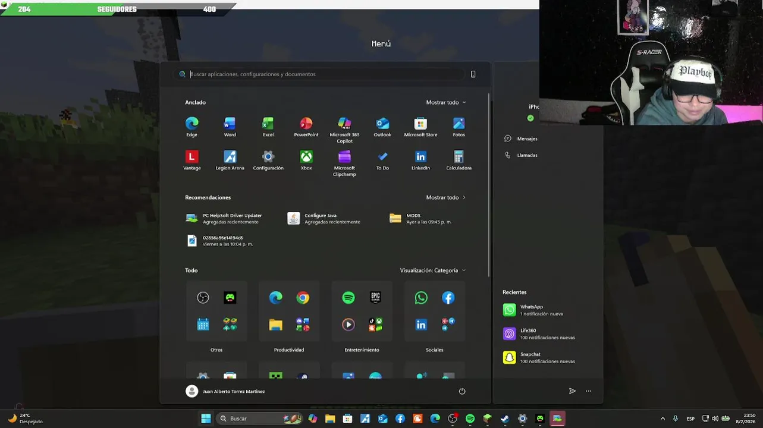
Task: Launch the Vantage app
Action: [x=191, y=160]
